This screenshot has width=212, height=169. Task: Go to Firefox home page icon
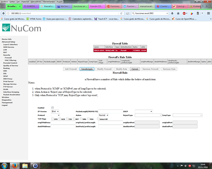178,13
